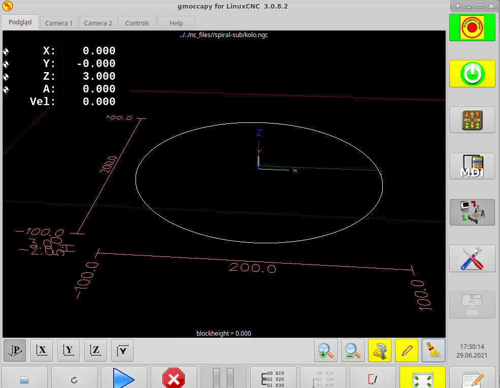Click the LinuxCNC logo in title bar
The height and width of the screenshot is (388, 500).
(7, 6)
